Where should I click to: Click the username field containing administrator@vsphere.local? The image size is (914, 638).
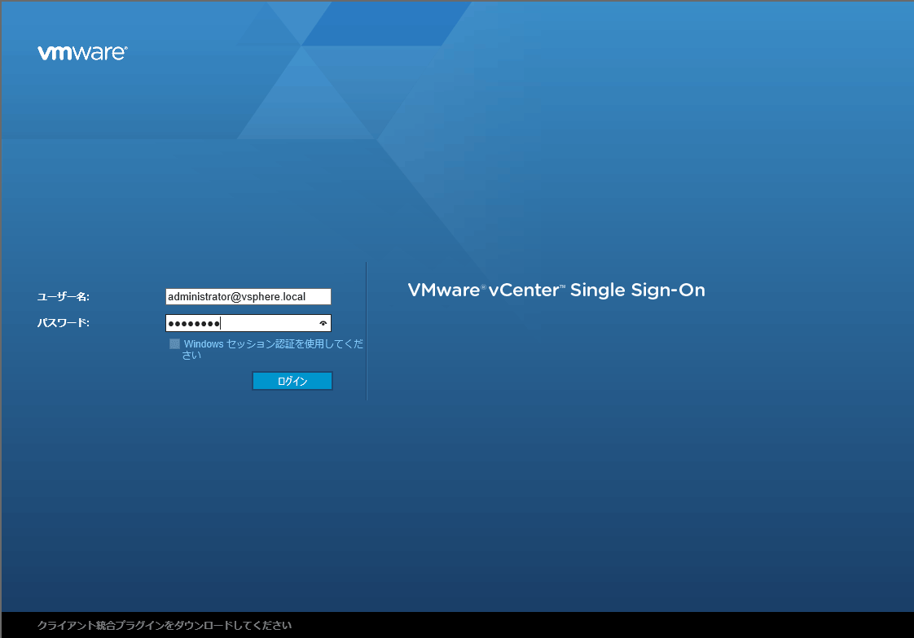(x=248, y=297)
